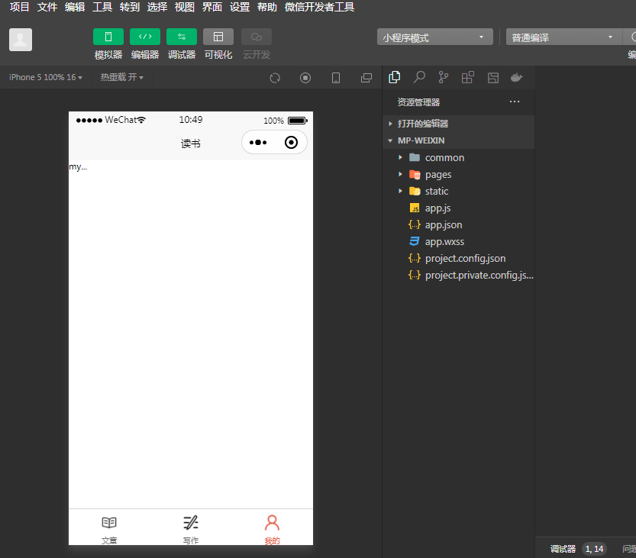Click the docker whale icon

(x=516, y=77)
